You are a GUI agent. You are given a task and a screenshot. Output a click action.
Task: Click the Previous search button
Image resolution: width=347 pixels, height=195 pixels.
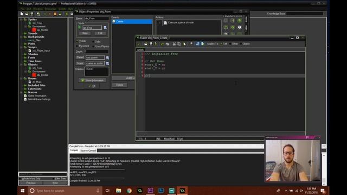(31, 183)
